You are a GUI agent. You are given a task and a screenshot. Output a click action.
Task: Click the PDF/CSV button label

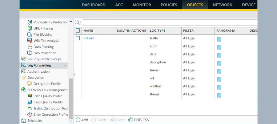pyautogui.click(x=142, y=120)
